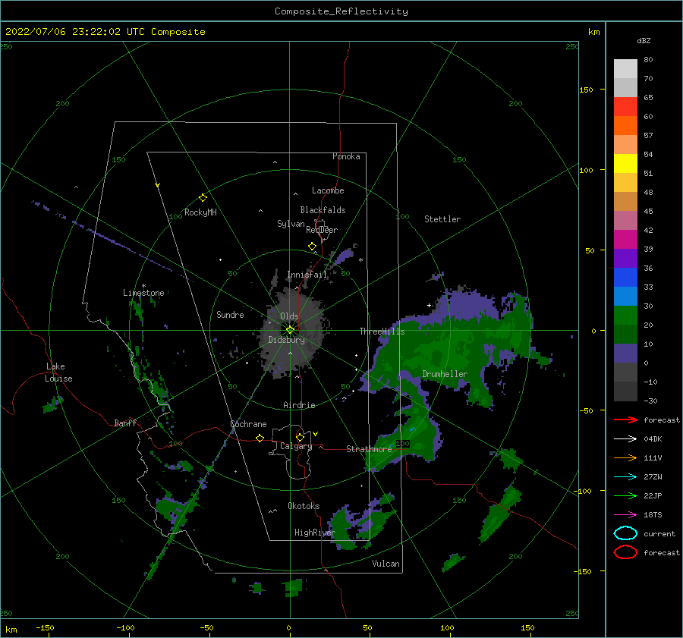Click the Blackfalds label
The image size is (683, 638).
[323, 210]
